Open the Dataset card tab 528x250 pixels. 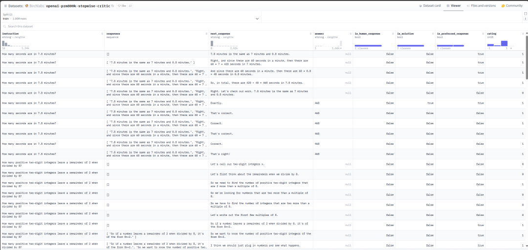[430, 6]
